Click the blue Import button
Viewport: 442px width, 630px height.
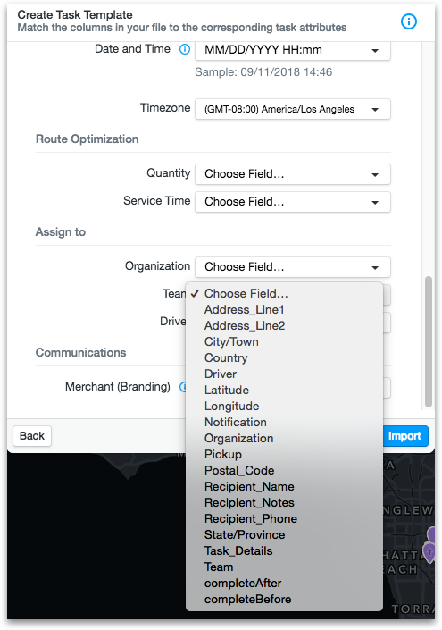coord(404,436)
